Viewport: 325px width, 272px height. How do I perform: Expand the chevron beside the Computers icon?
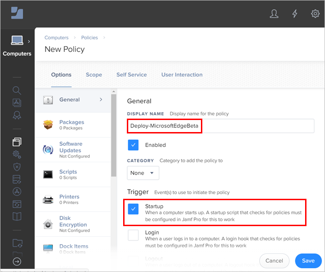point(29,42)
